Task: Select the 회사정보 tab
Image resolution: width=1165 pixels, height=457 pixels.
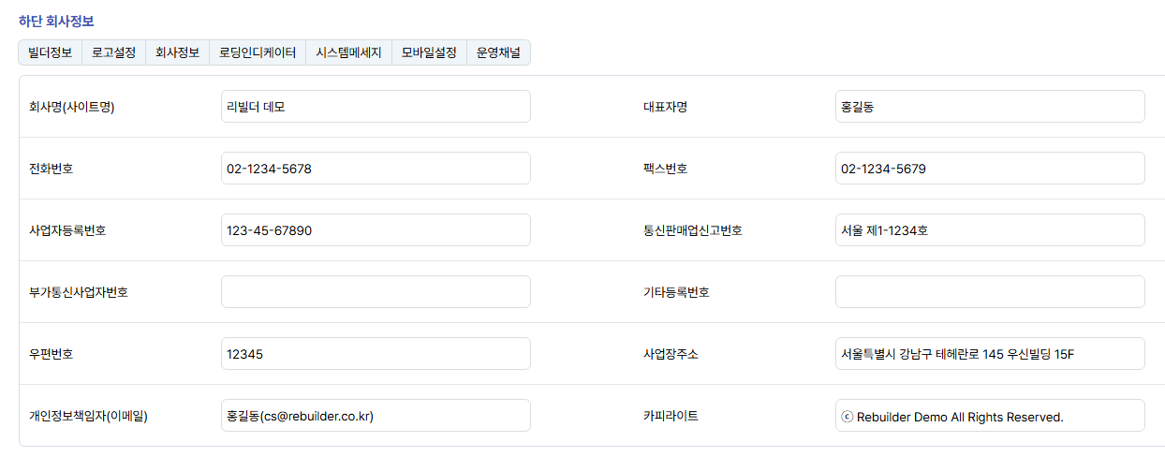Action: click(x=177, y=53)
